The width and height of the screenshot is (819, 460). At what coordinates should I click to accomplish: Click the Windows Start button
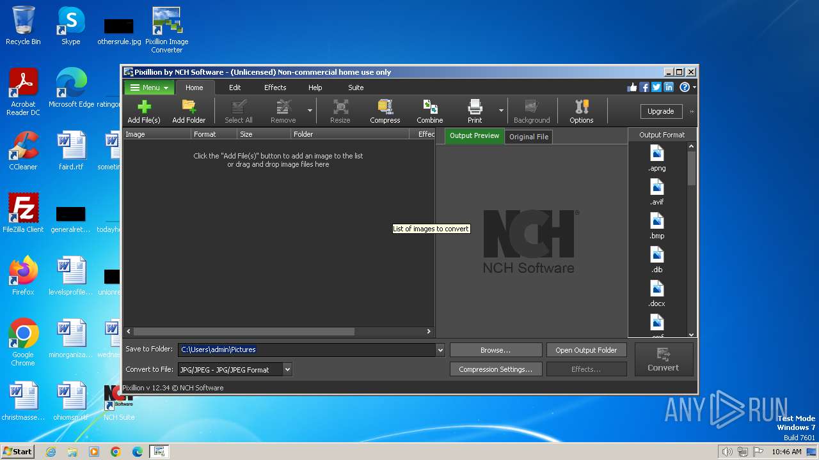[x=17, y=451]
